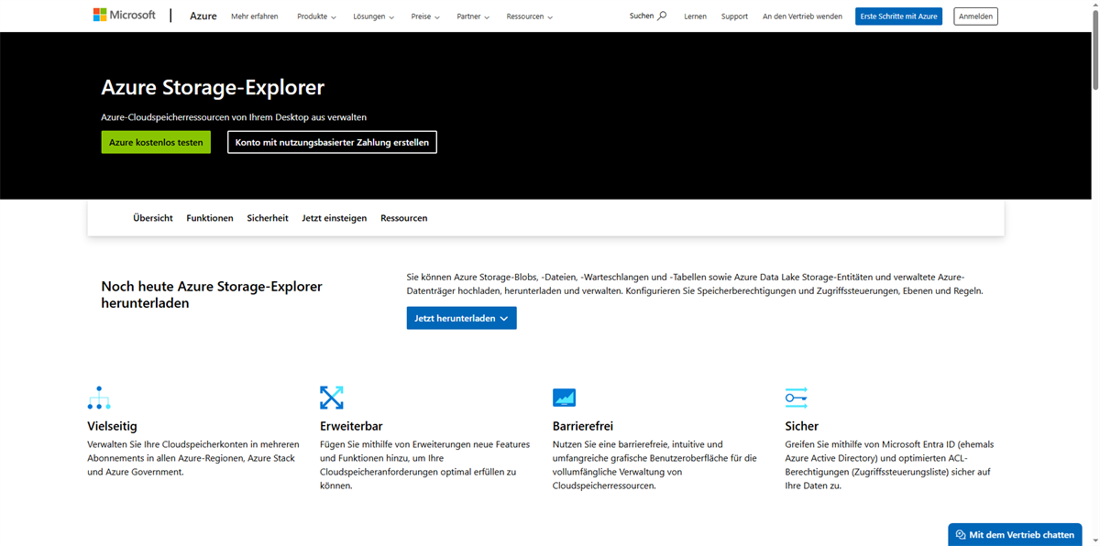Click the Barrierefrei heading
Viewport: 1100px width, 546px height.
pos(583,426)
